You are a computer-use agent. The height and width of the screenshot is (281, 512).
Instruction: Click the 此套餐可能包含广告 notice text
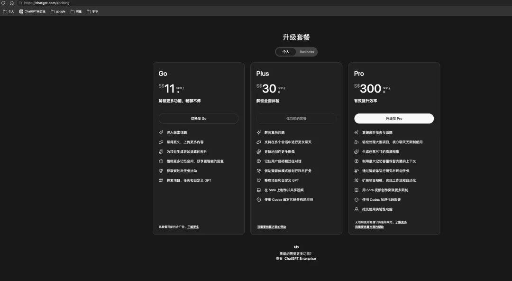pyautogui.click(x=172, y=227)
